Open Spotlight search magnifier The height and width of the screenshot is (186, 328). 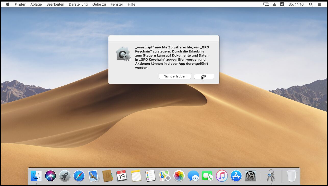click(x=311, y=4)
